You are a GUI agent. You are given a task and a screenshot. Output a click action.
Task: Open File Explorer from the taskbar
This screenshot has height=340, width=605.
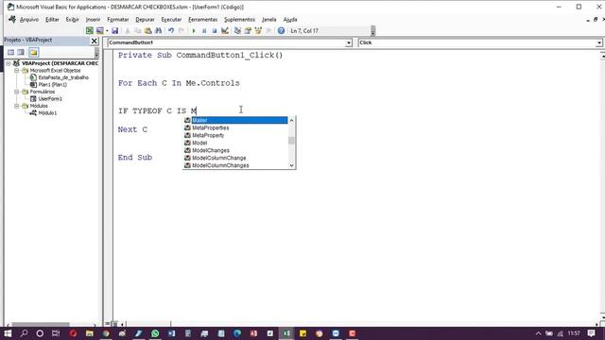(90, 333)
